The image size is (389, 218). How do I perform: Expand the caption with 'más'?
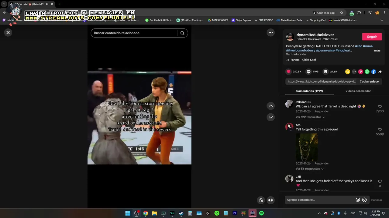(377, 51)
